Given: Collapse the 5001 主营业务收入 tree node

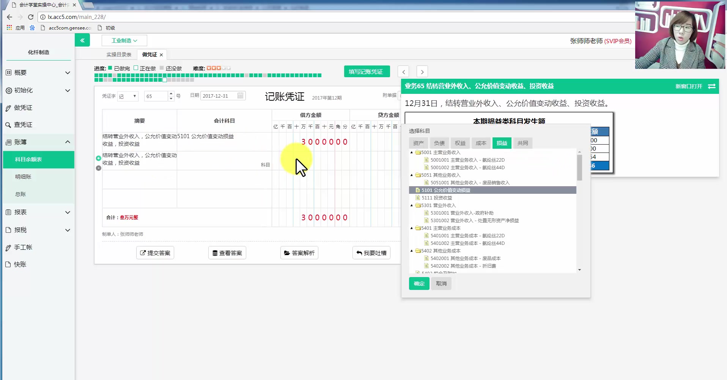Looking at the screenshot, I should [411, 152].
